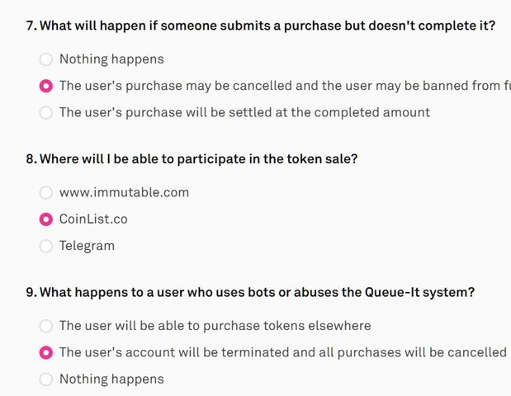Select the CoinList.co radio button
This screenshot has height=396, width=511.
point(46,219)
